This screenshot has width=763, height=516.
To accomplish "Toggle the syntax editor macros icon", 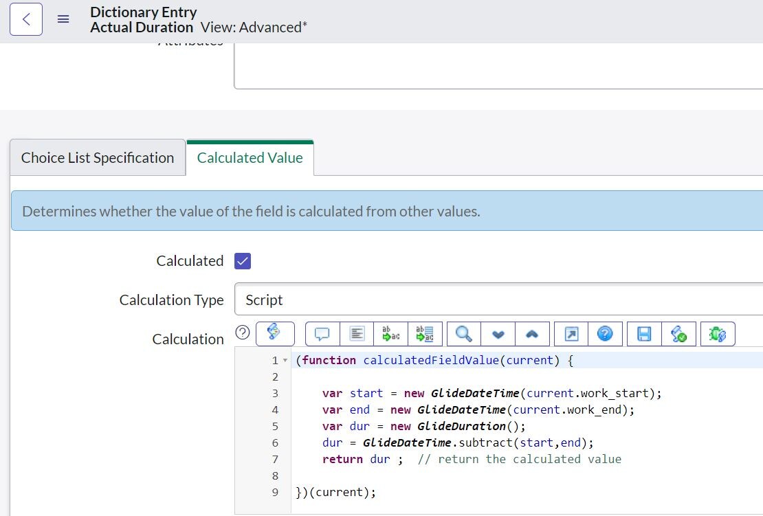I will pos(275,333).
